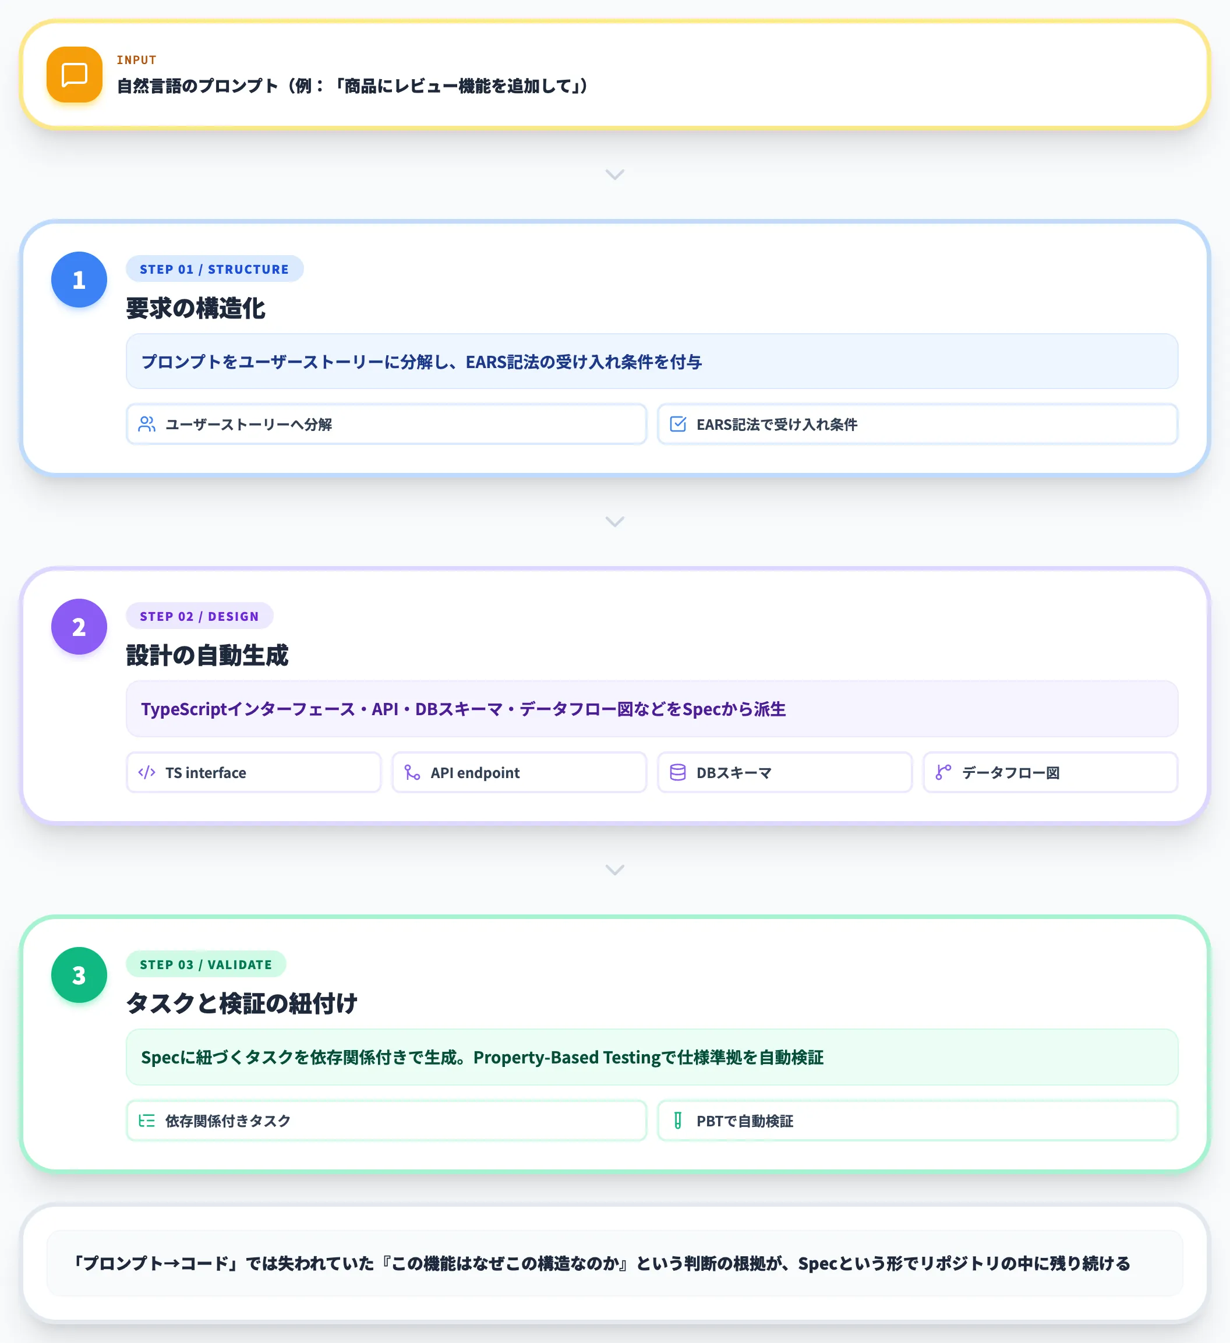Click the users icon beside ユーザーストーリーへ分解
This screenshot has width=1230, height=1343.
click(x=147, y=423)
